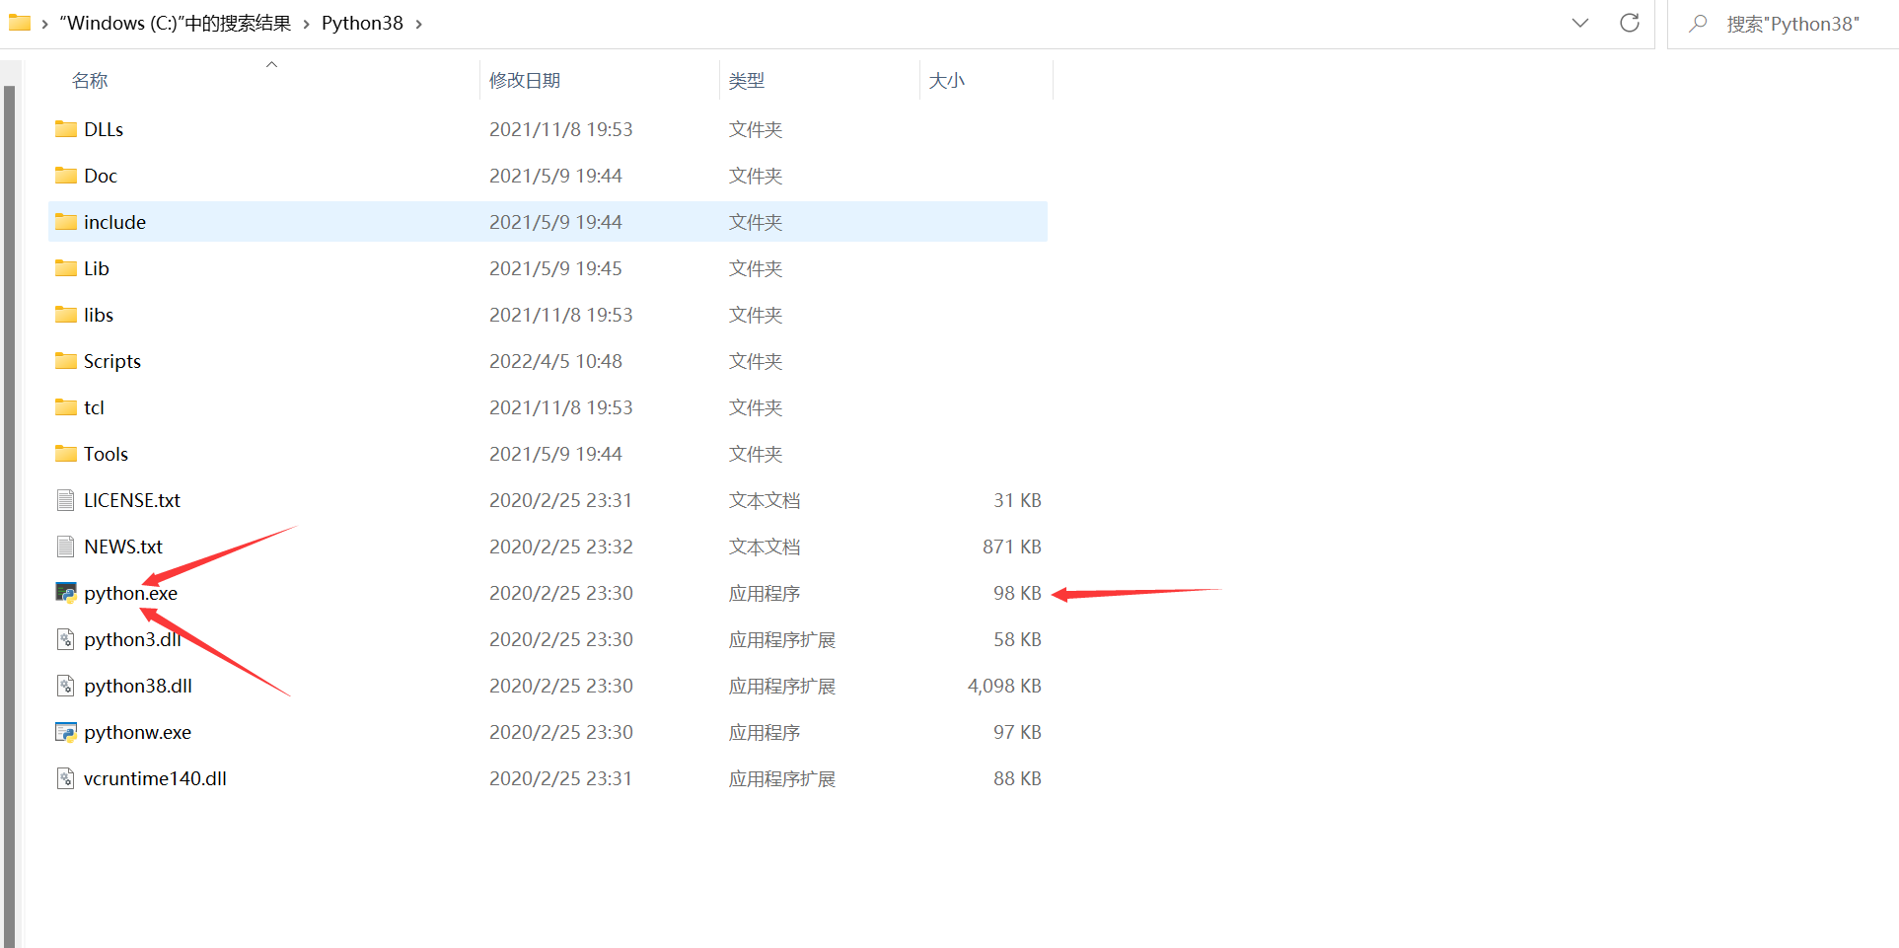
Task: Select the Scripts folder name
Action: point(112,361)
